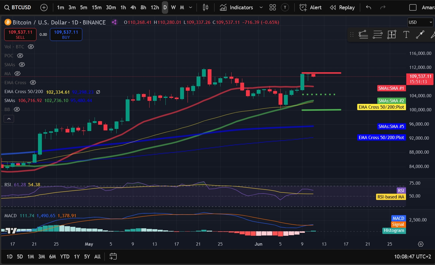Select the horizontal lines drawing tool

tap(378, 35)
